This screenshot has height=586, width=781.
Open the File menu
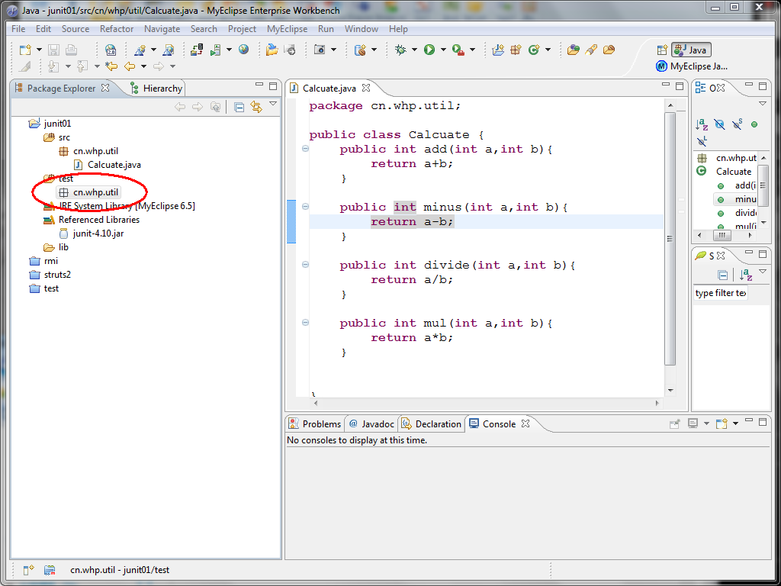coord(18,29)
